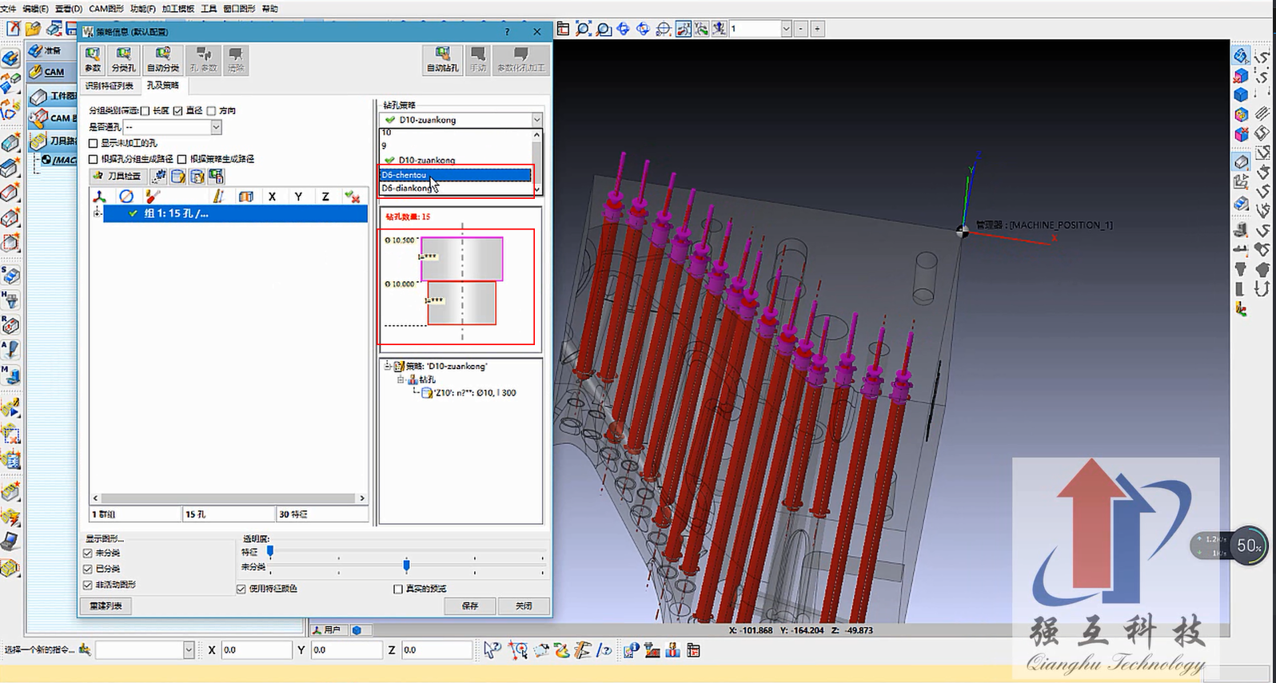The height and width of the screenshot is (683, 1276).
Task: Click the crosshair target view icon
Action: 664,29
